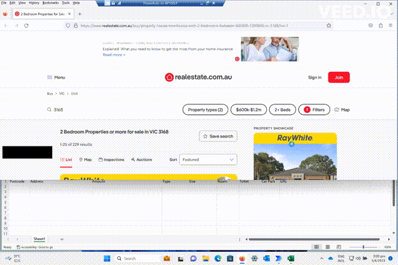Switch to the Map results tab
Screen dimensions: 398x265
[x=85, y=159]
